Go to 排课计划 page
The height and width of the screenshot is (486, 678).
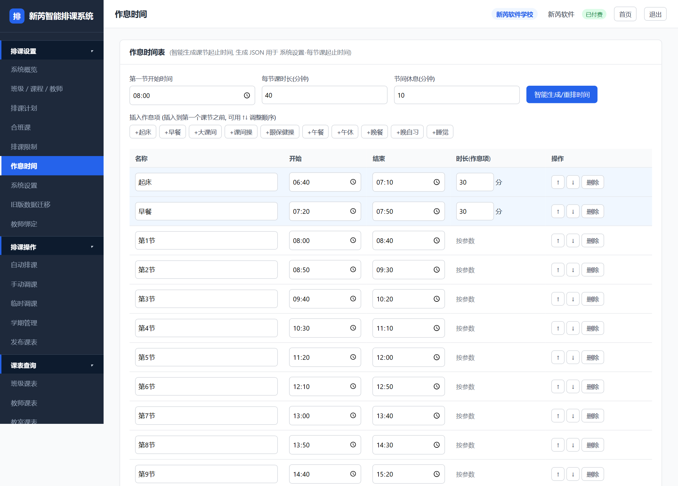coord(52,108)
